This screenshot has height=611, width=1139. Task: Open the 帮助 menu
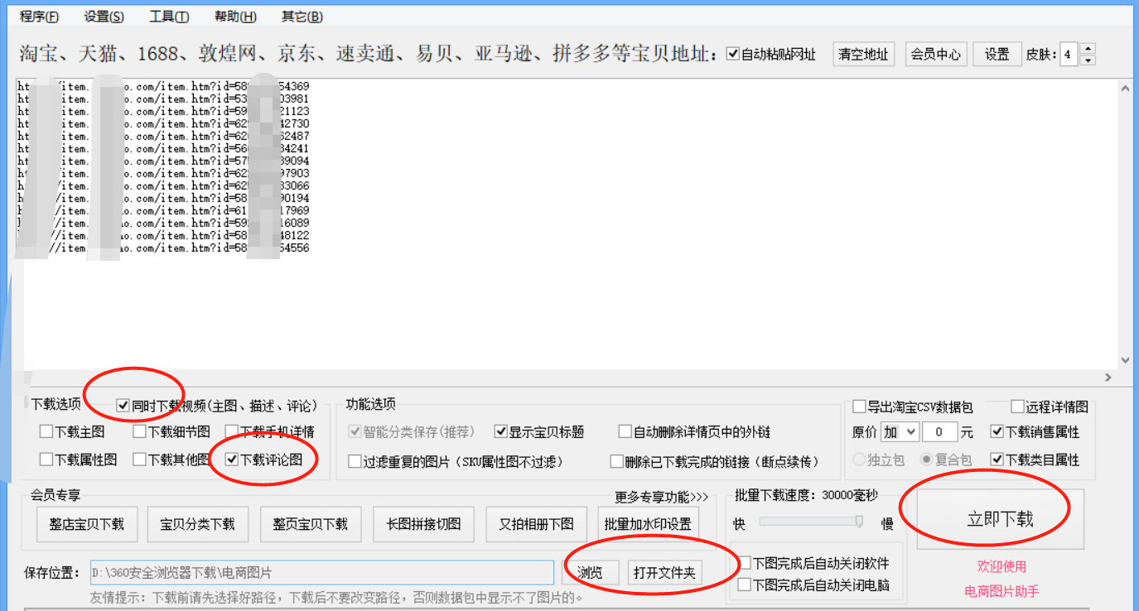234,17
